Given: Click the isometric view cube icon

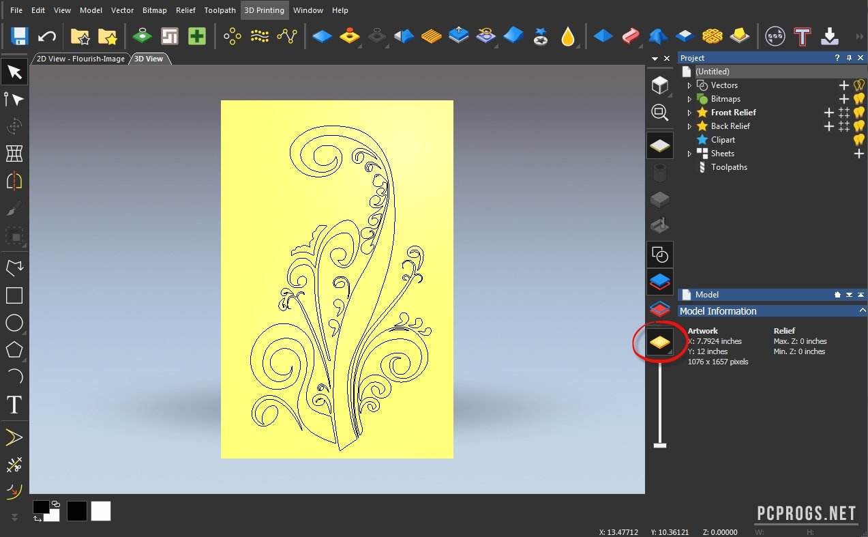Looking at the screenshot, I should pyautogui.click(x=659, y=85).
